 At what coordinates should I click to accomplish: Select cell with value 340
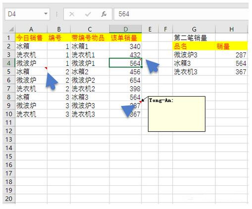pyautogui.click(x=125, y=46)
